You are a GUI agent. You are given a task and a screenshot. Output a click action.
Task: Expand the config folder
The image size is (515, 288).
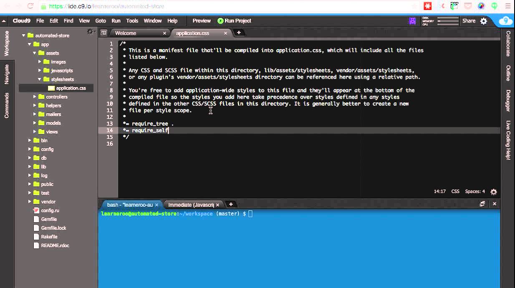tap(30, 149)
